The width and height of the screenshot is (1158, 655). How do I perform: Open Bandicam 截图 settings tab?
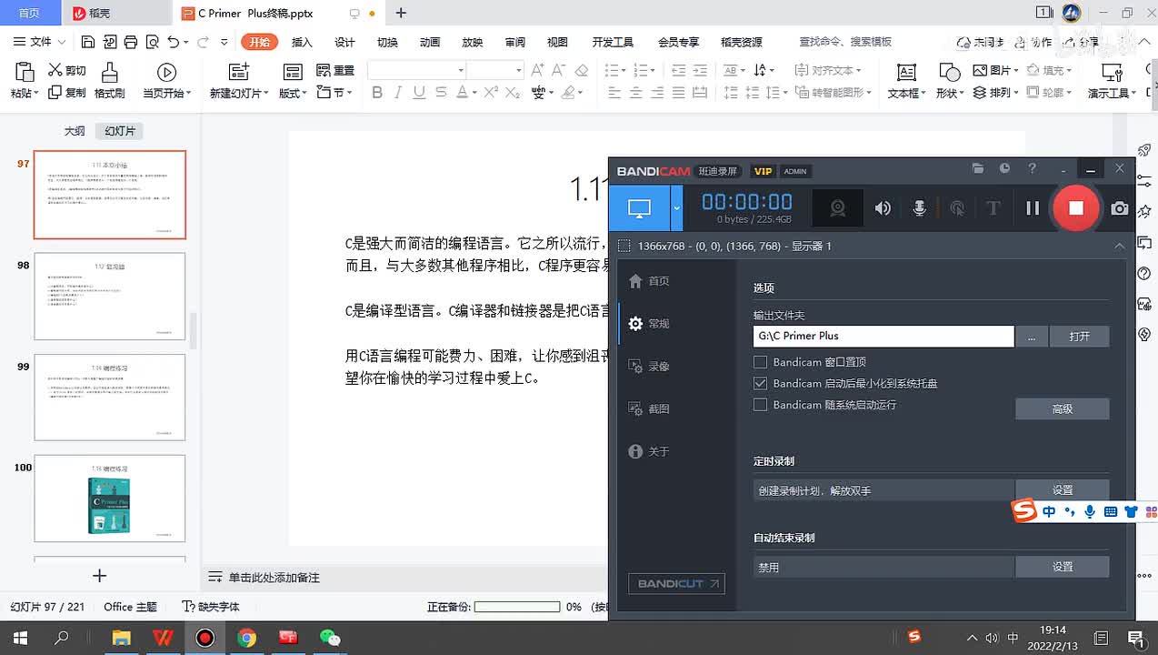click(650, 408)
